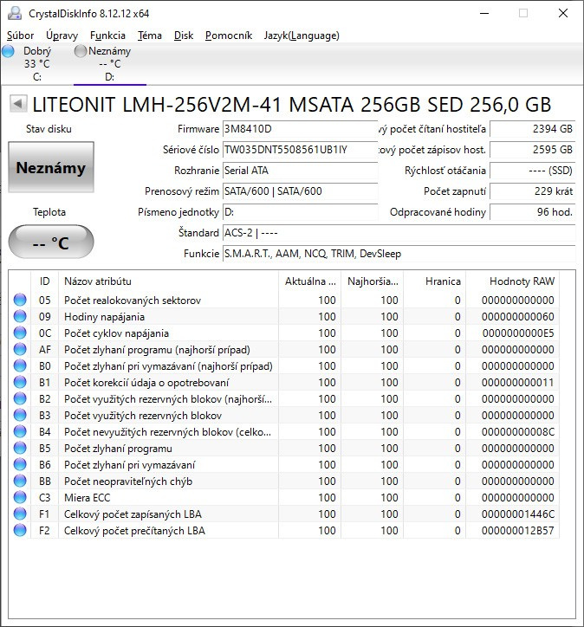The width and height of the screenshot is (584, 627).
Task: Click the serial number field TW035DNT5508561UB1IY
Action: coord(300,150)
